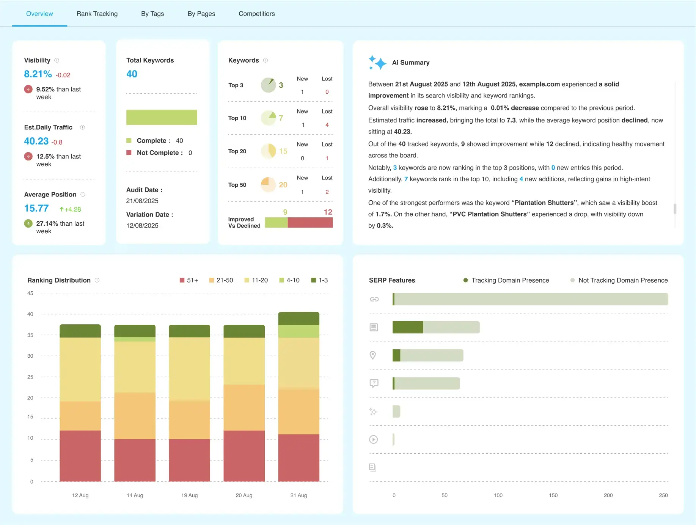The height and width of the screenshot is (525, 696).
Task: Toggle Tracking Domain Presence legend item
Action: pyautogui.click(x=506, y=280)
